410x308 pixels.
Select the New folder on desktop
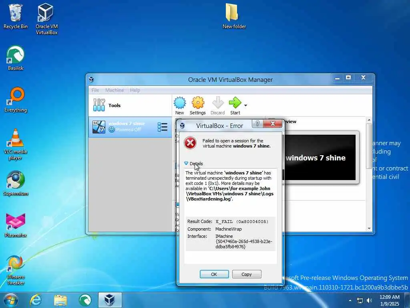[234, 16]
